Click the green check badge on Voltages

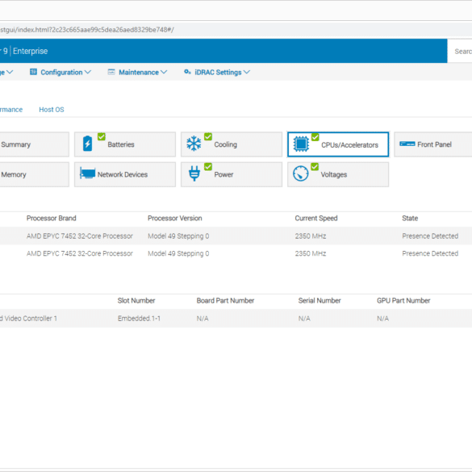pyautogui.click(x=315, y=166)
